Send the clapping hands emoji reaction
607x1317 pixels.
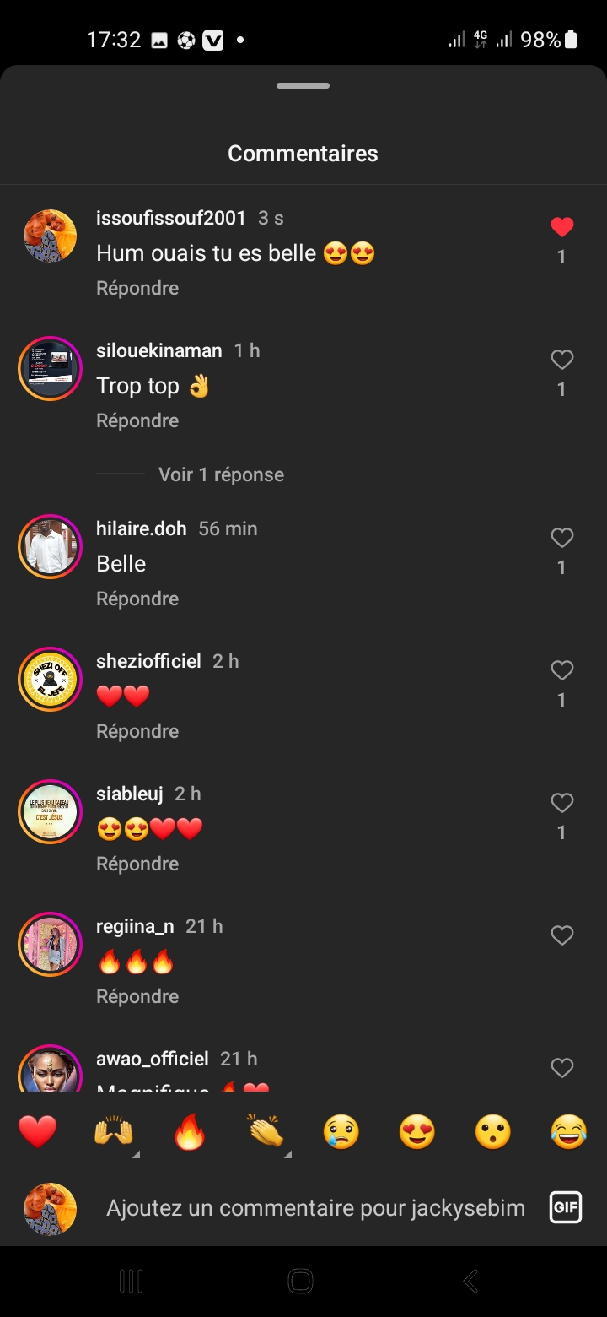(266, 1131)
